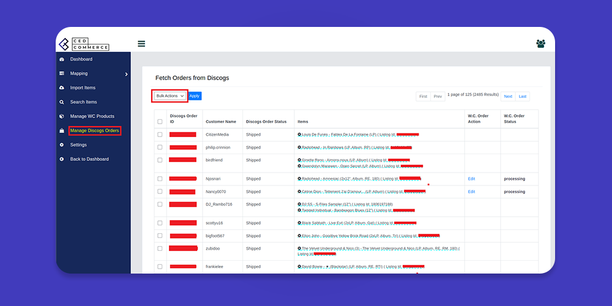Open Settings in the sidebar

pyautogui.click(x=78, y=145)
